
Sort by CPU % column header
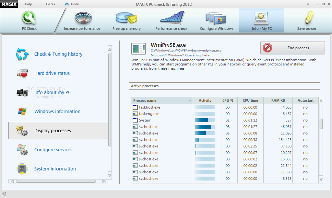coord(228,100)
